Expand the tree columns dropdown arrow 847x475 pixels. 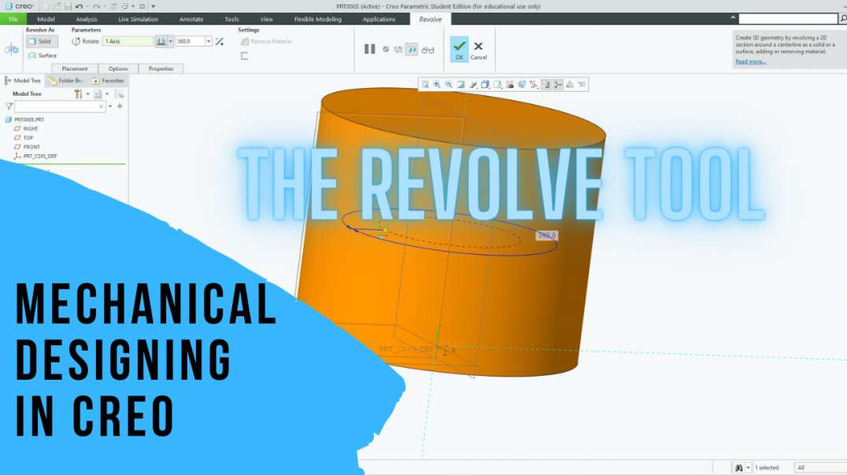107,94
